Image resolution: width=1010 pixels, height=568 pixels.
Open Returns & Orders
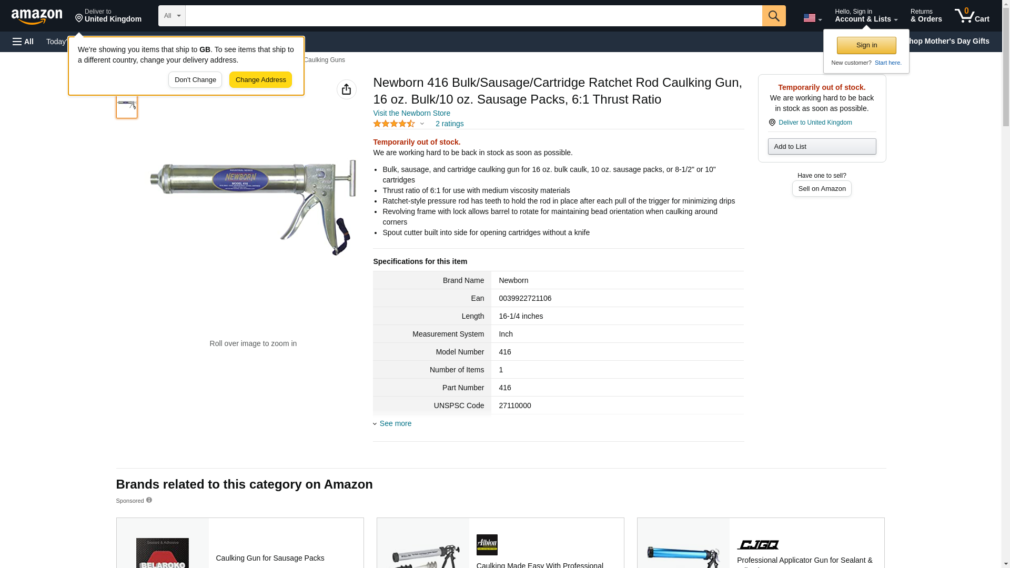(926, 15)
